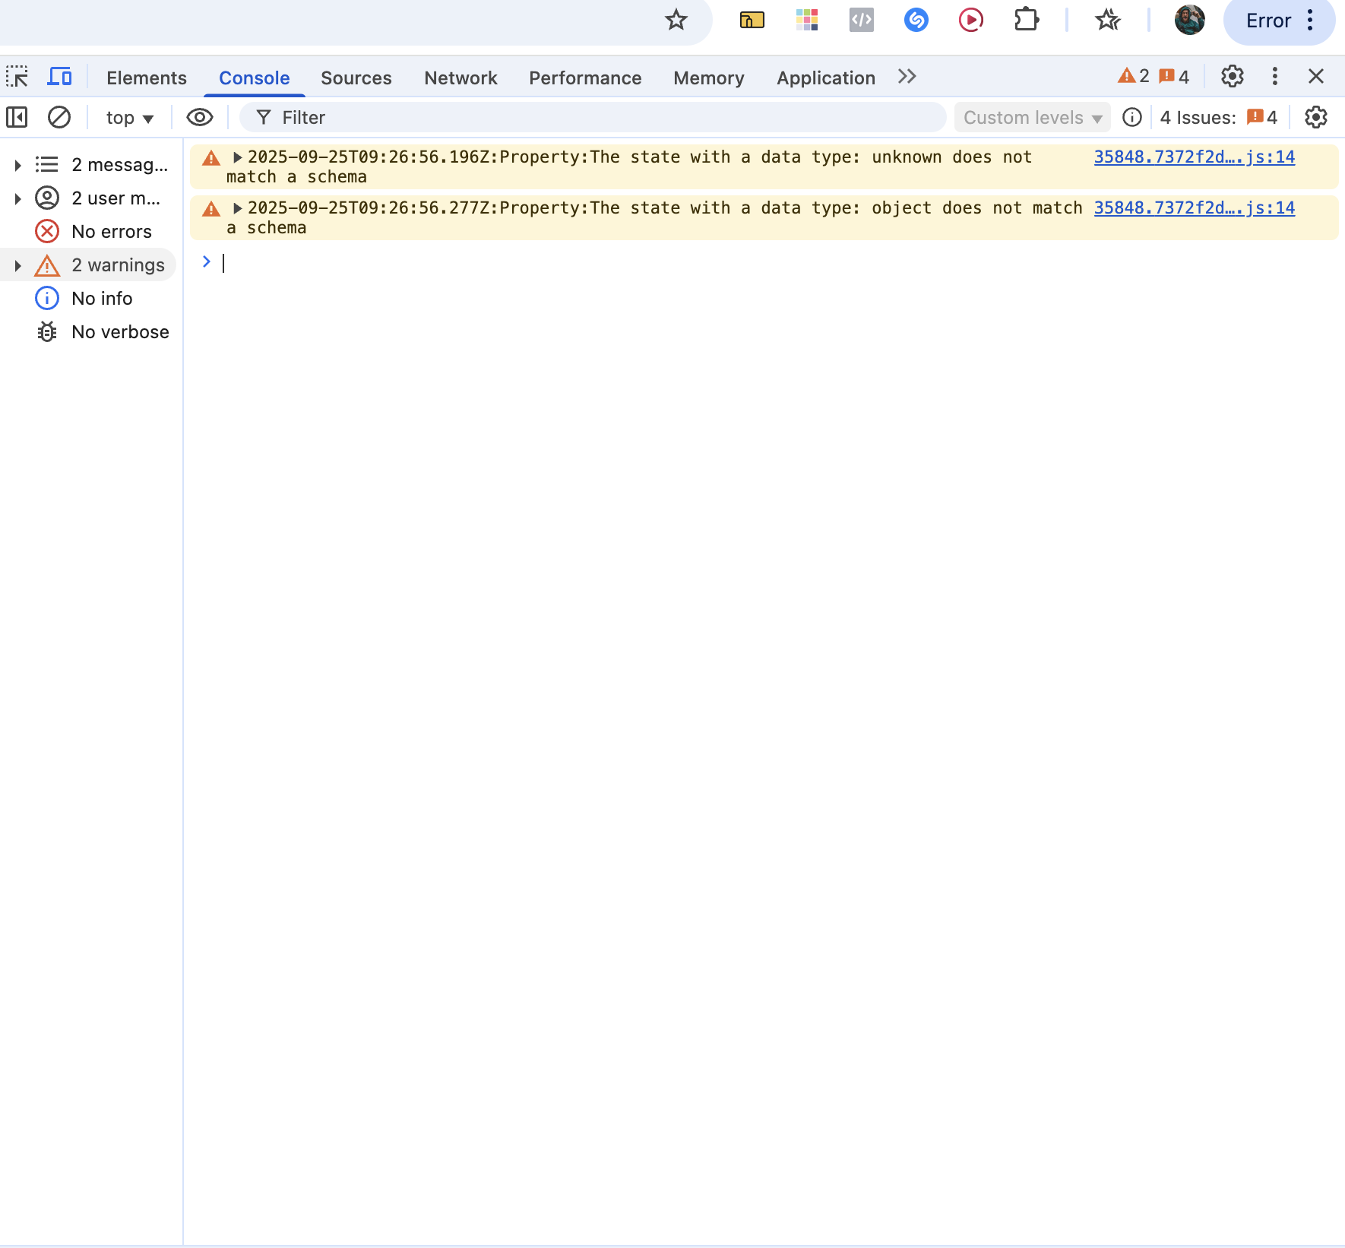Open live expression with the eye icon
1345x1248 pixels.
pos(199,117)
